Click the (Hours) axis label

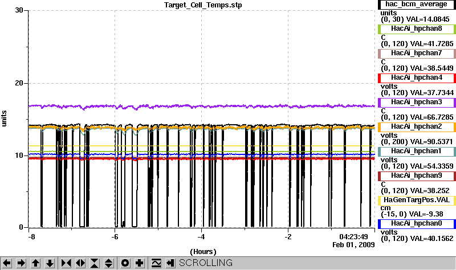(203, 252)
